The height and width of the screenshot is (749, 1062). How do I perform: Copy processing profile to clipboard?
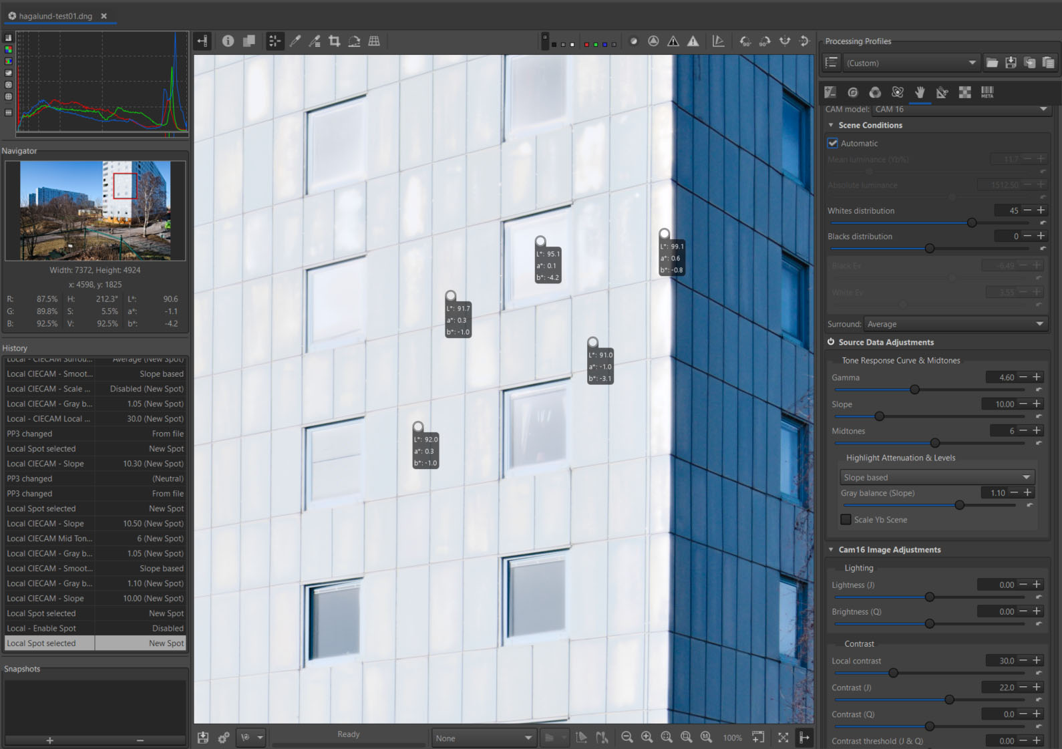pos(1029,63)
